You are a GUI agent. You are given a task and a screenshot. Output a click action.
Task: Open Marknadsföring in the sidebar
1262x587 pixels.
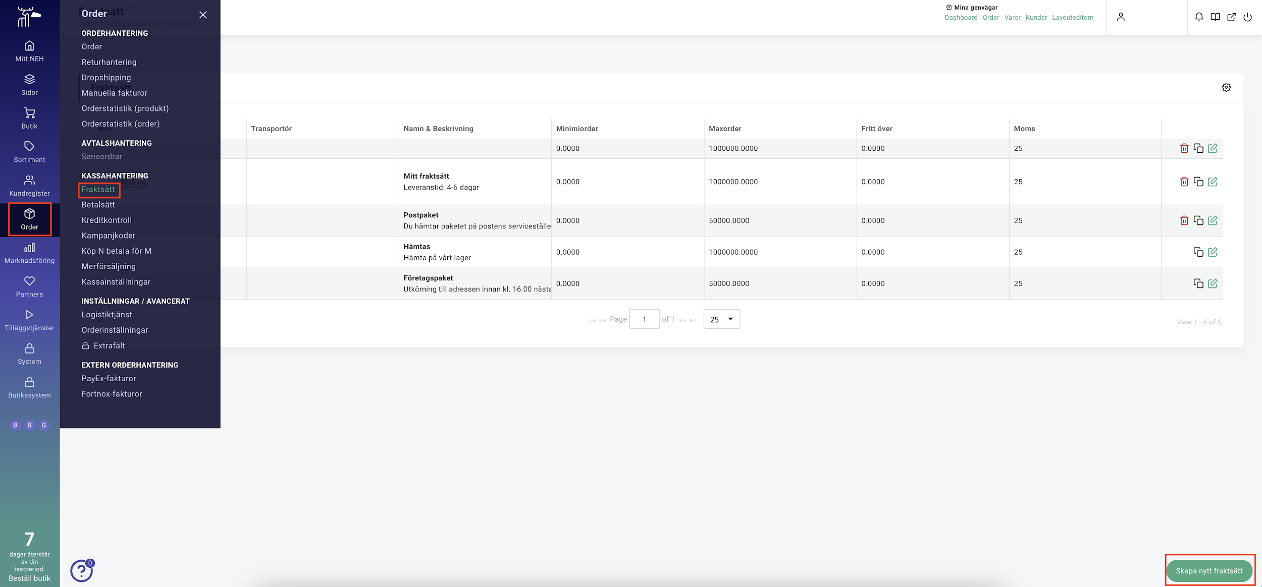tap(29, 253)
